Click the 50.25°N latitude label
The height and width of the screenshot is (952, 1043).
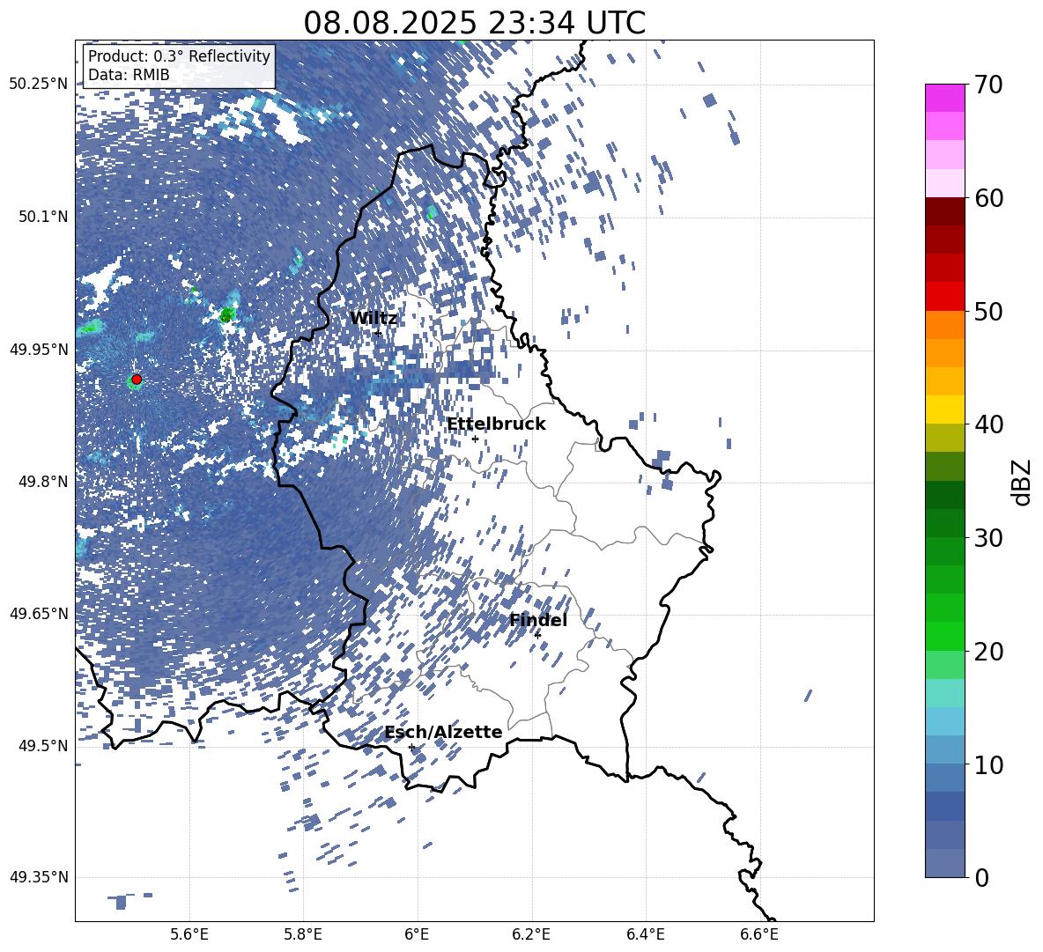pos(39,85)
